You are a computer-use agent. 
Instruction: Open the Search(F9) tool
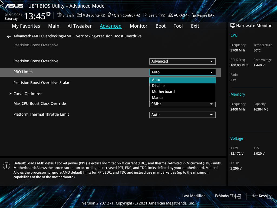(154, 15)
